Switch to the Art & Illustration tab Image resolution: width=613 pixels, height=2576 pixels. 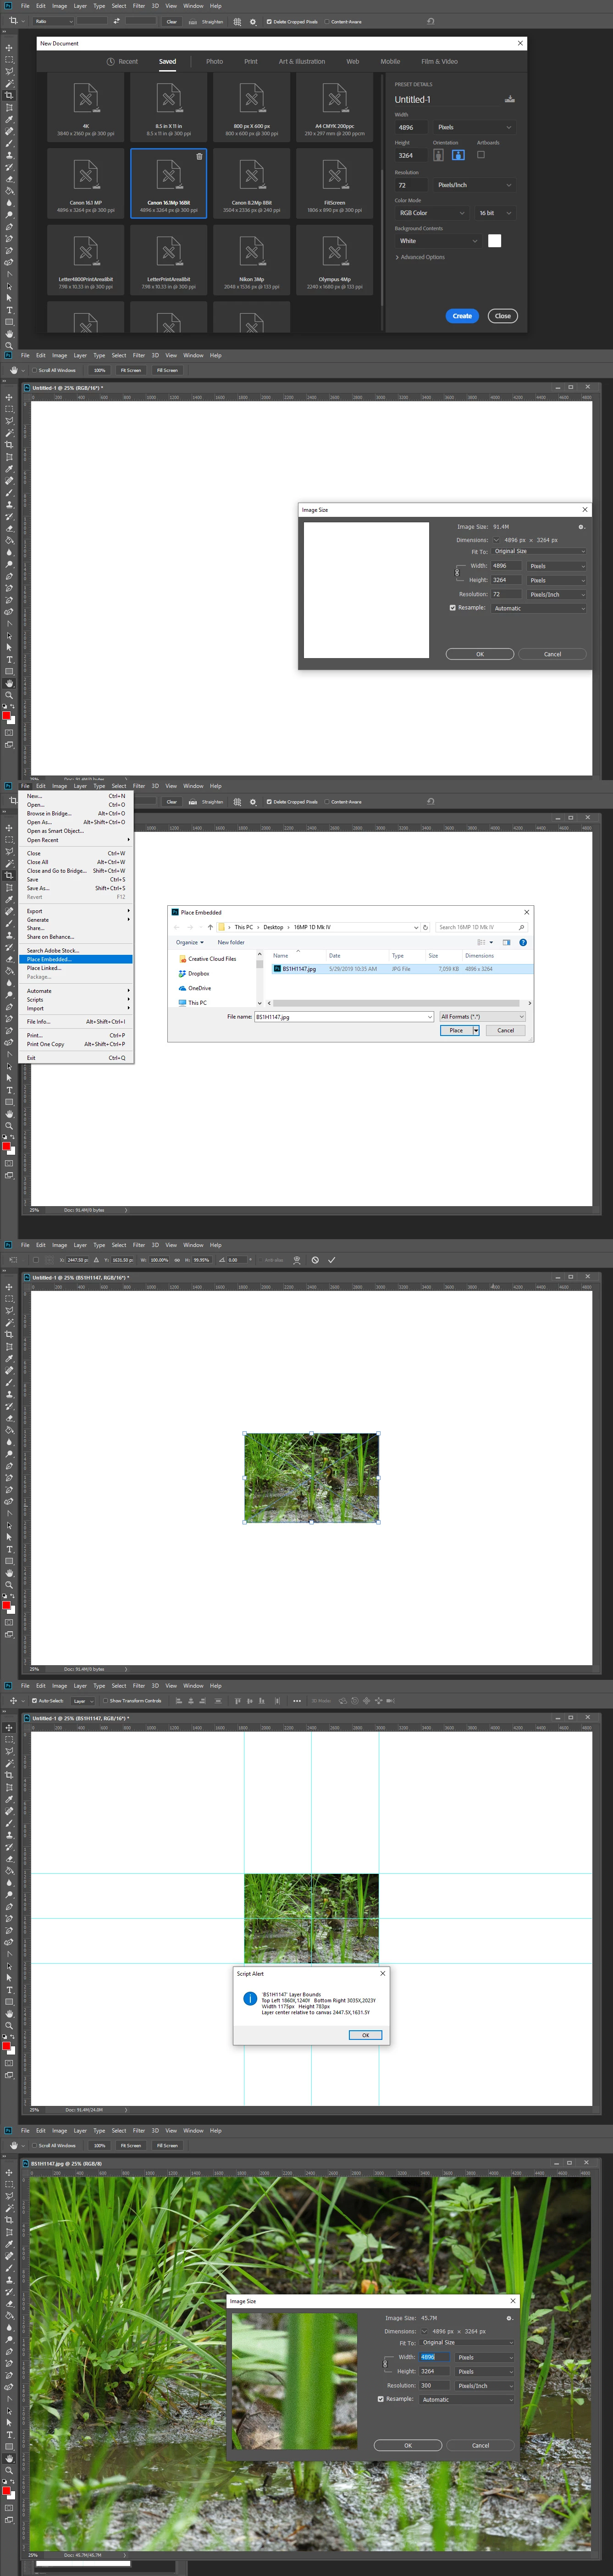coord(301,61)
